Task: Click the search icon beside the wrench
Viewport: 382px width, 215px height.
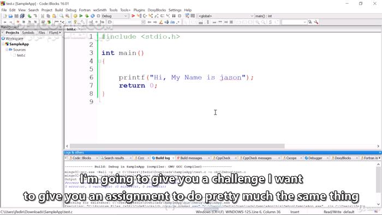Action: 310,22
